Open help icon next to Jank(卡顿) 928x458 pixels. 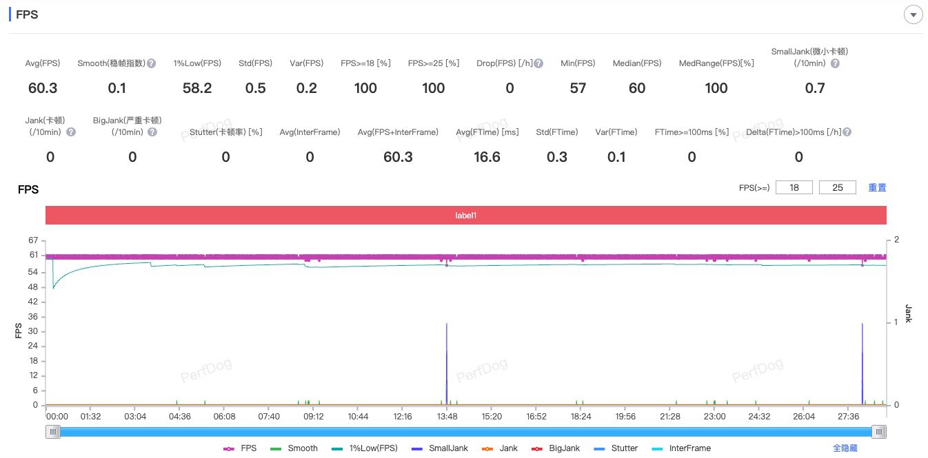(x=71, y=132)
